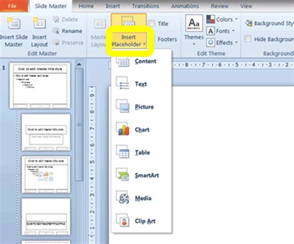Image resolution: width=294 pixels, height=244 pixels.
Task: Expand the Insert Placeholder dropdown arrow
Action: (144, 44)
